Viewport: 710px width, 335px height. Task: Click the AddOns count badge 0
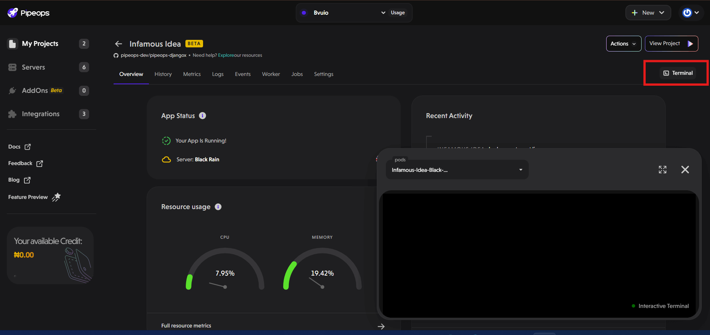(84, 91)
